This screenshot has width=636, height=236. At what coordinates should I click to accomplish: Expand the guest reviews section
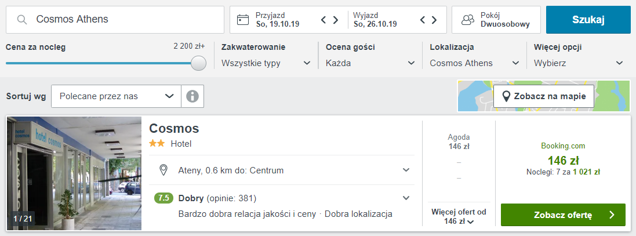tap(406, 198)
